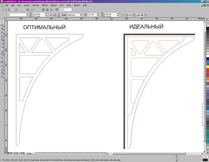Image resolution: width=209 pixels, height=162 pixels.
Task: Open the Bitmaps menu
Action: click(x=54, y=5)
